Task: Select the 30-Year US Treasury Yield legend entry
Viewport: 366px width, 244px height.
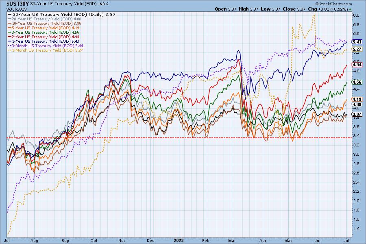Action: 62,14
